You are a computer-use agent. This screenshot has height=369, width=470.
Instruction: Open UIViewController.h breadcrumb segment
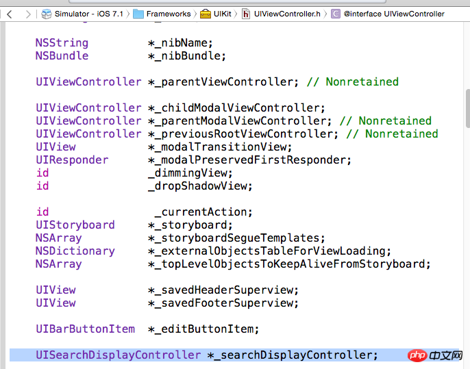(287, 14)
